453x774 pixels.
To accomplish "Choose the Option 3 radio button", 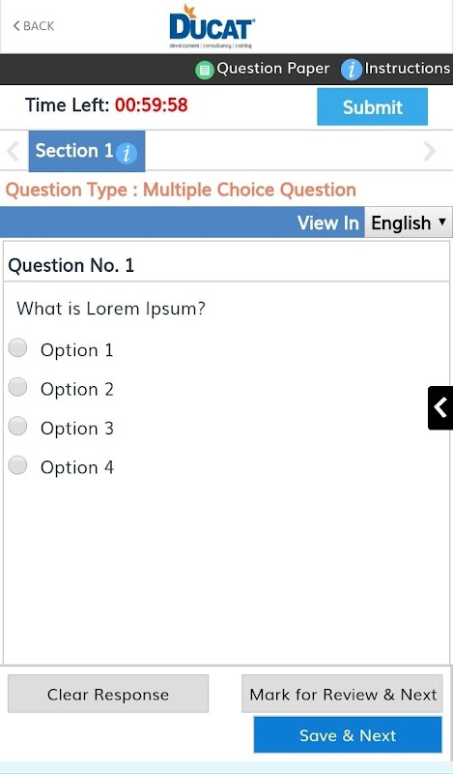I will (17, 426).
